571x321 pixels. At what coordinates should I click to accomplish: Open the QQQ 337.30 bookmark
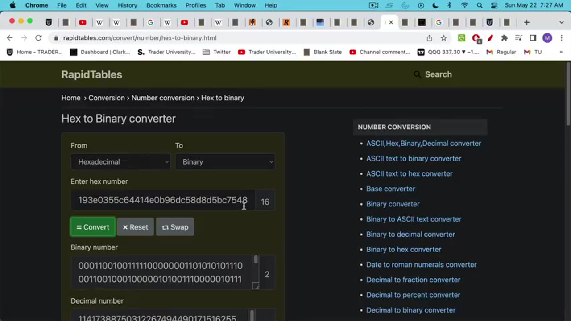[x=448, y=52]
